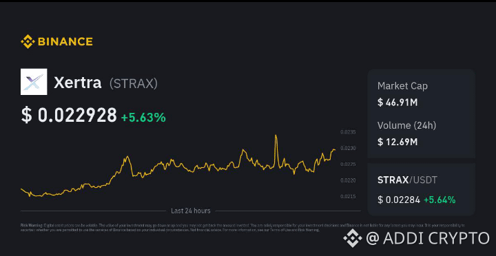This screenshot has height=256, width=496.
Task: Click the $ 0.022928 price value
Action: pyautogui.click(x=69, y=115)
